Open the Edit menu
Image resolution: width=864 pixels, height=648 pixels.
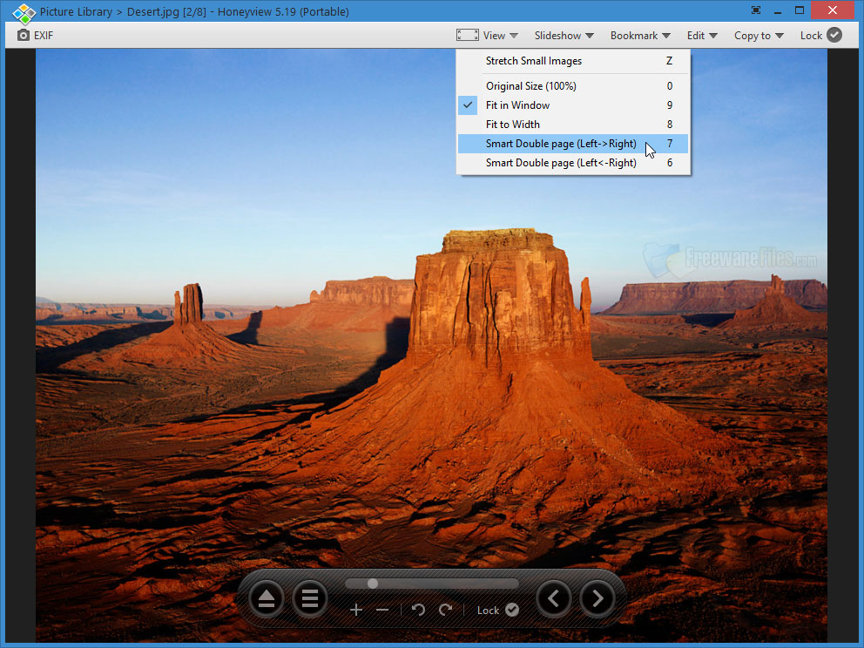tap(701, 35)
